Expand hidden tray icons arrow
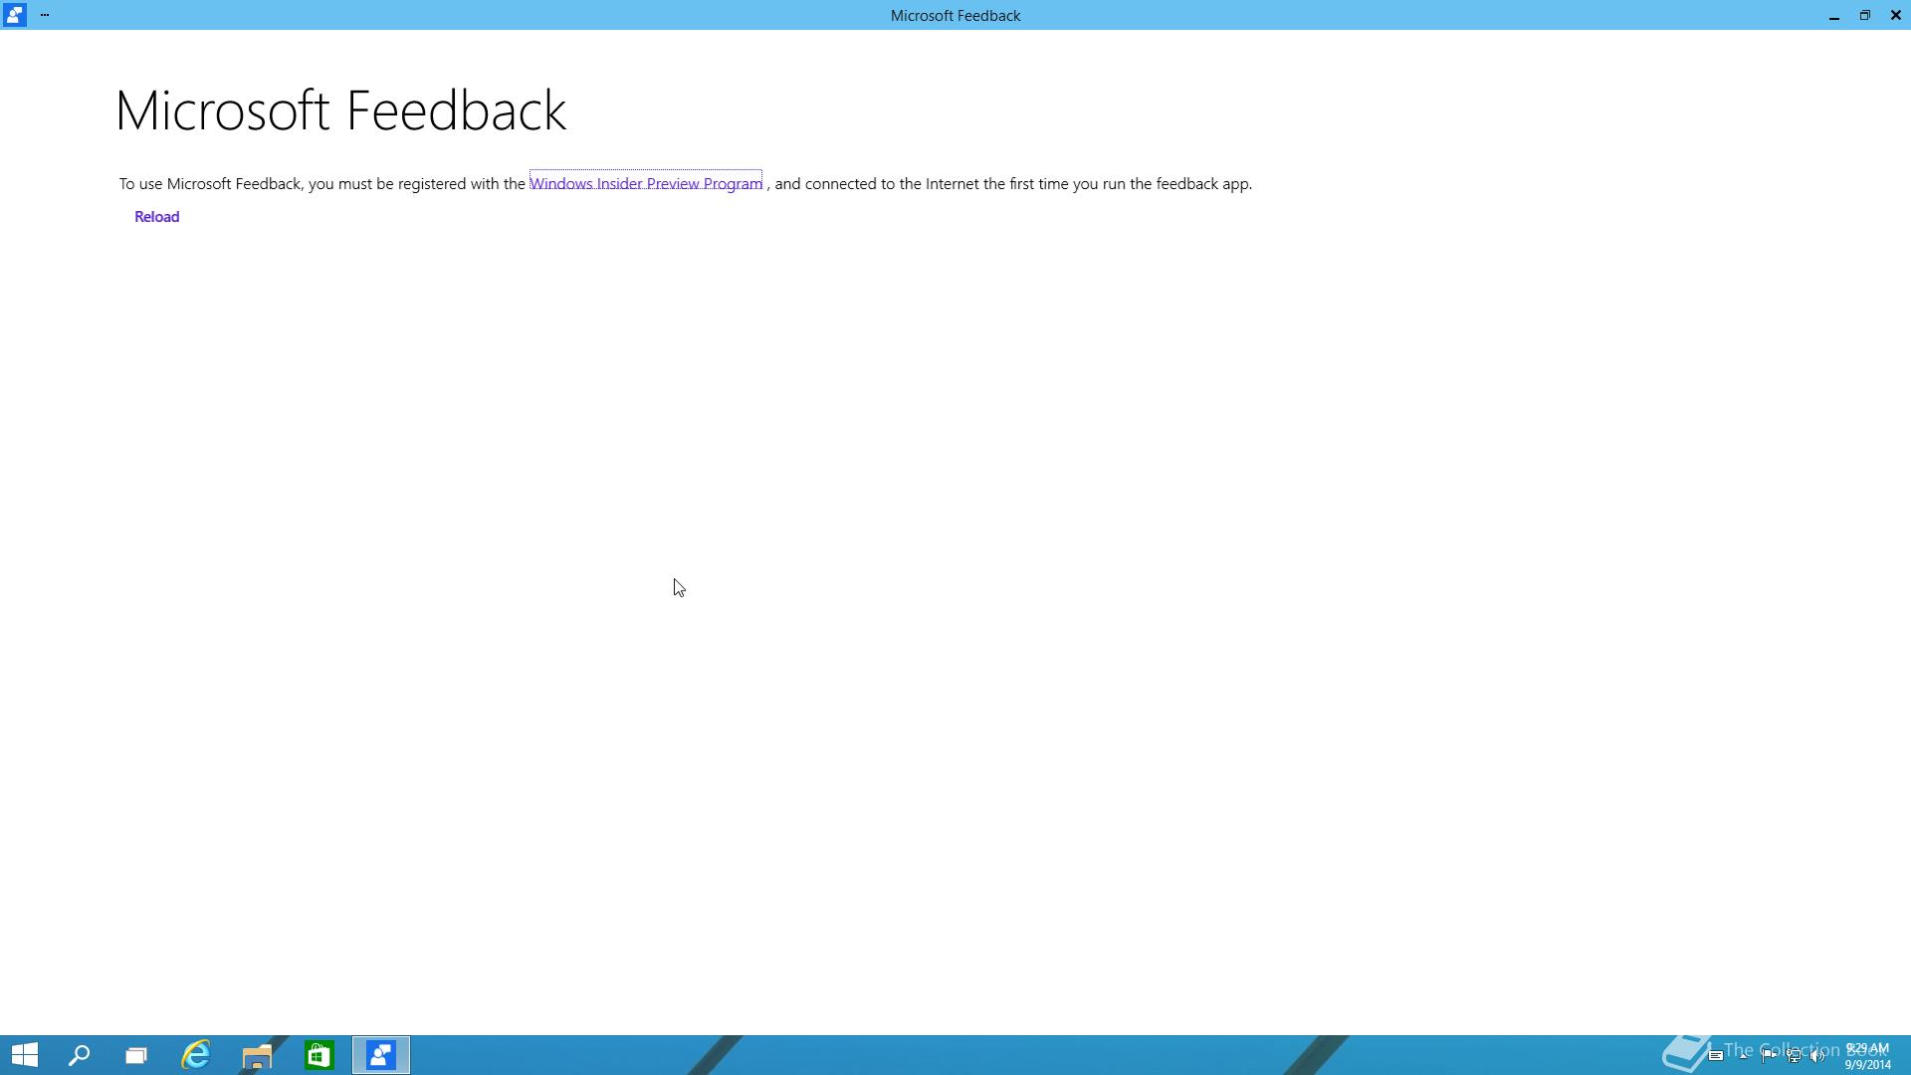1911x1075 pixels. point(1744,1056)
